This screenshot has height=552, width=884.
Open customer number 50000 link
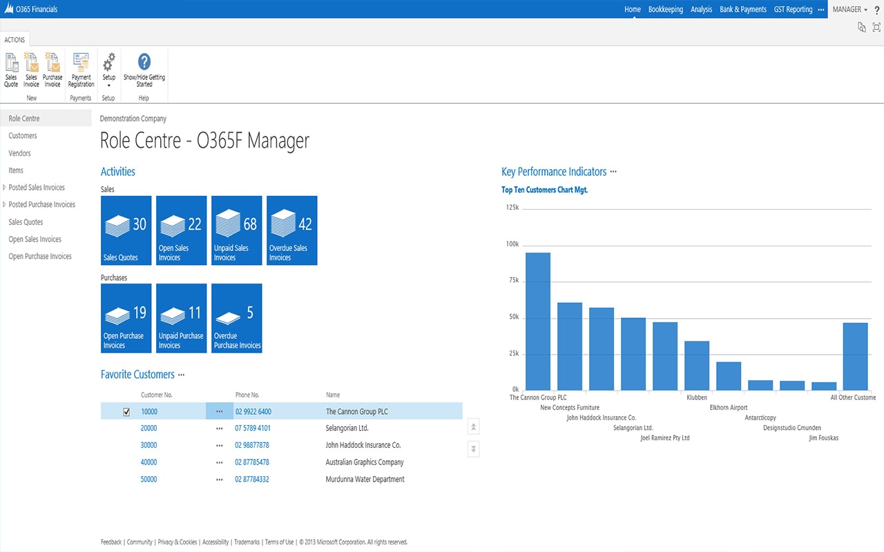tap(149, 480)
